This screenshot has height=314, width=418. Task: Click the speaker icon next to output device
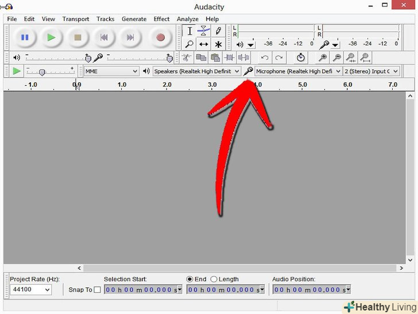pyautogui.click(x=146, y=71)
